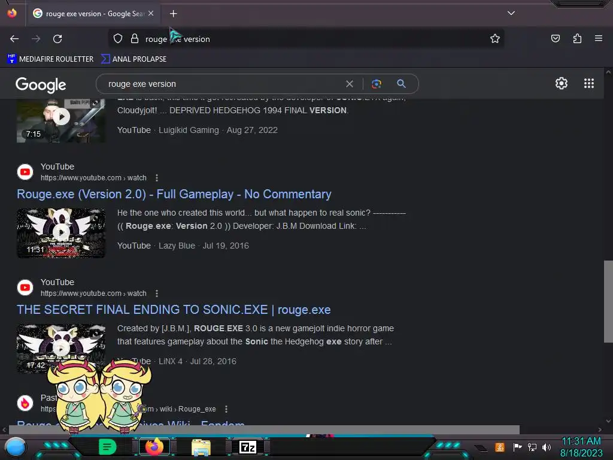Submit search with magnifying glass icon
Viewport: 613px width, 460px height.
[x=401, y=83]
